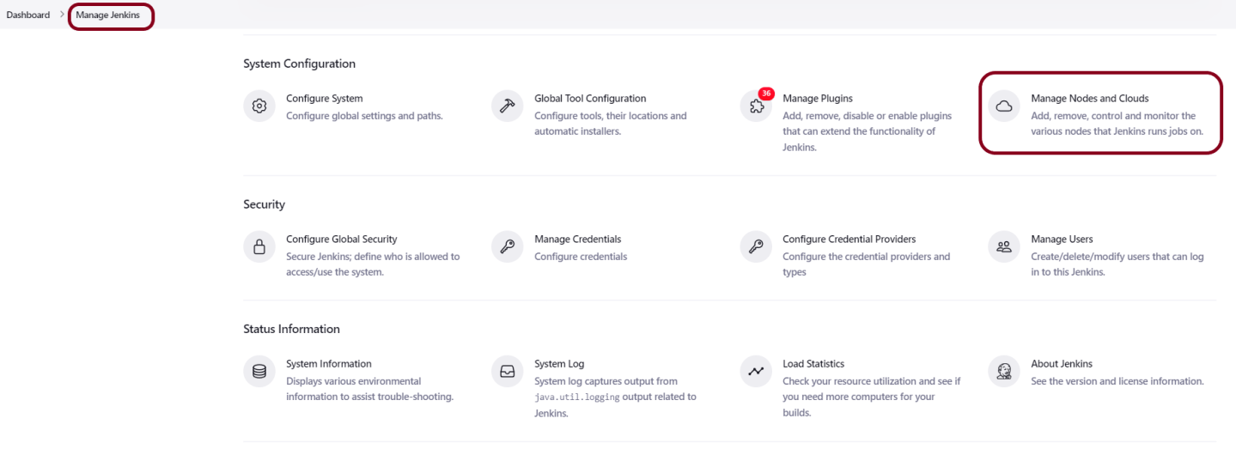Open the About Jenkins link

coord(1062,364)
